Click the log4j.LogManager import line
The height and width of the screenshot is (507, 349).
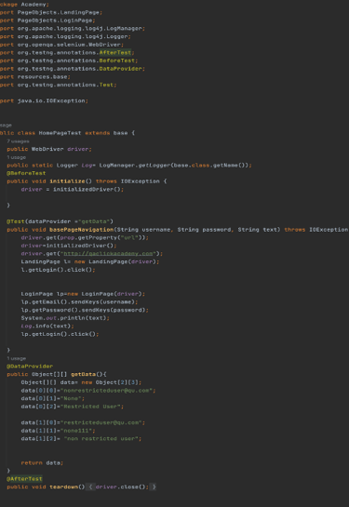[x=73, y=29]
